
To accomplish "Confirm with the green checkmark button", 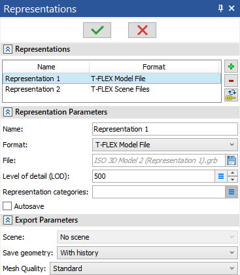I will tap(97, 30).
